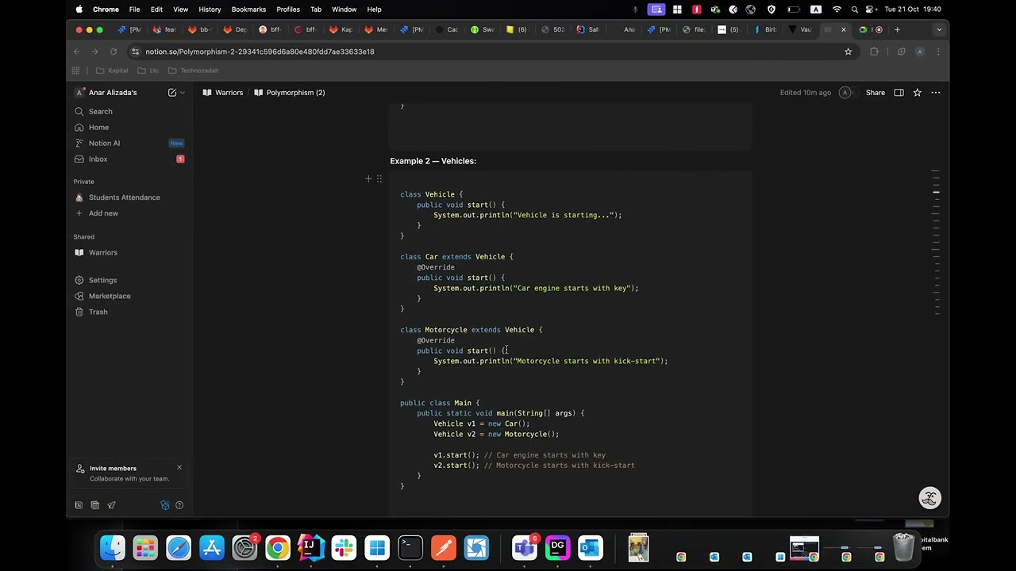
Task: Click the Edited 10m ago timestamp
Action: coord(805,93)
